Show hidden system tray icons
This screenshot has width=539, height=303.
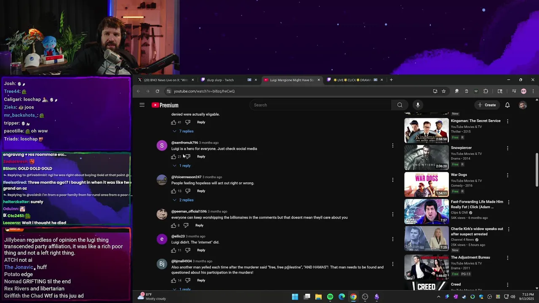click(438, 297)
